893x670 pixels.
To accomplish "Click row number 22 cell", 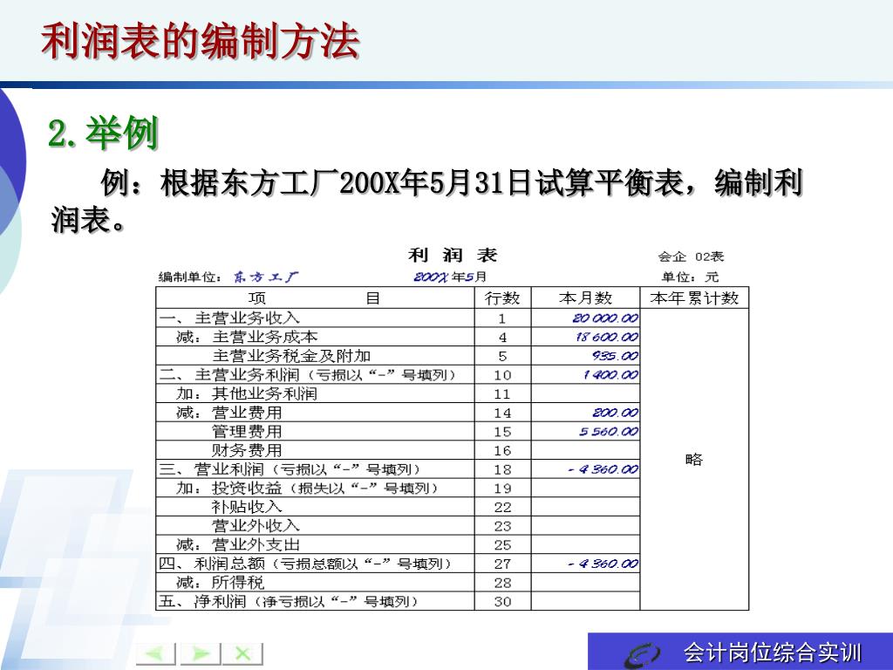I will click(502, 507).
